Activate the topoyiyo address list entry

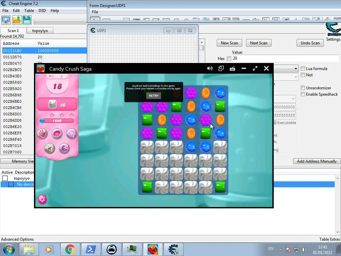[5, 178]
